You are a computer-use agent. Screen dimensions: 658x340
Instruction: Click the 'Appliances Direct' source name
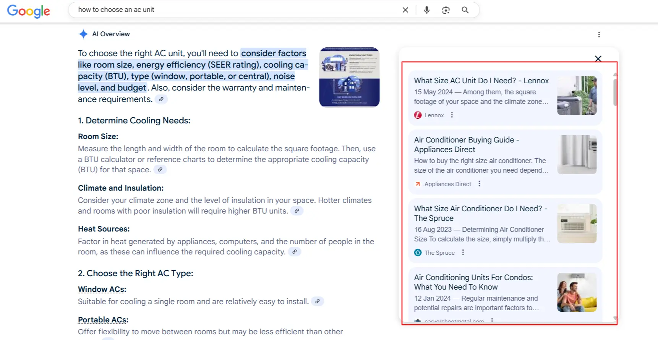pyautogui.click(x=448, y=184)
